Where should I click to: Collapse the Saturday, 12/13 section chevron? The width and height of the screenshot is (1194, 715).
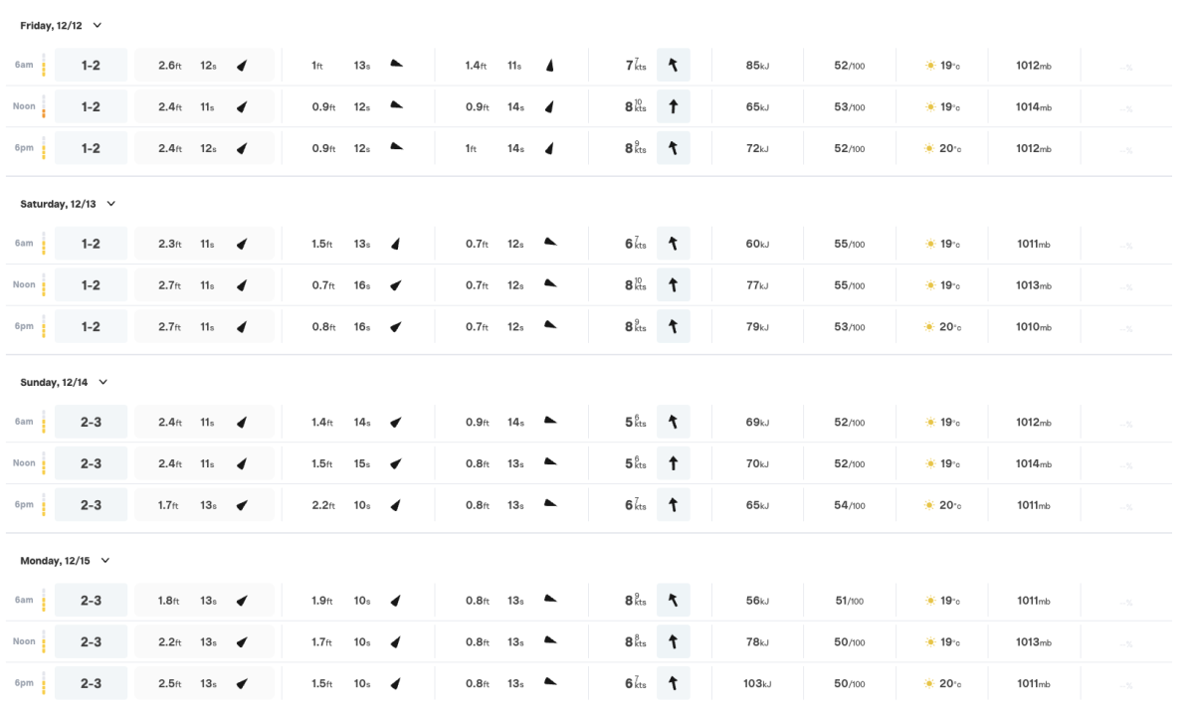(x=110, y=204)
